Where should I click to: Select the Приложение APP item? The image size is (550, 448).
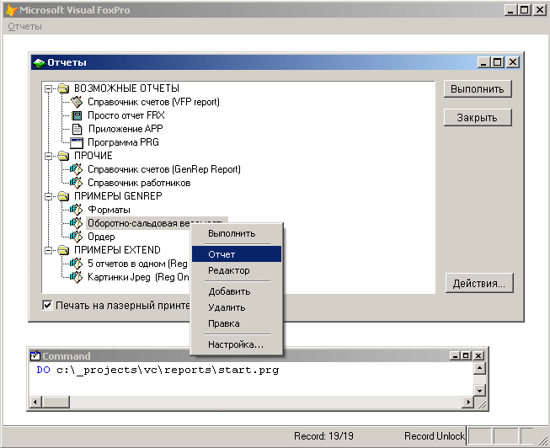[x=125, y=129]
